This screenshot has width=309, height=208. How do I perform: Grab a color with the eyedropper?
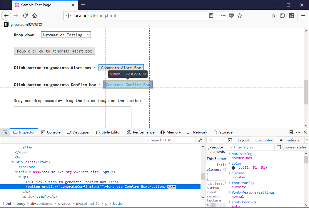[x=201, y=140]
